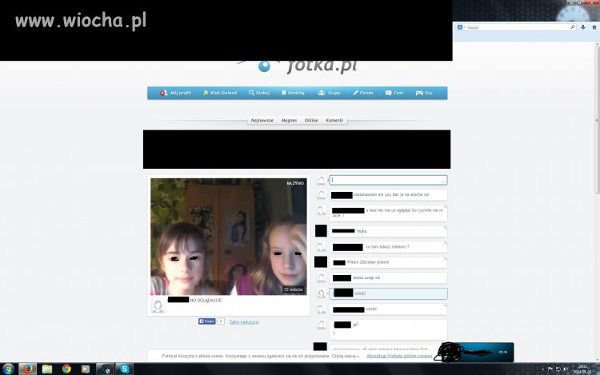The image size is (600, 375).
Task: Switch to the Kamerki tab
Action: coord(334,121)
